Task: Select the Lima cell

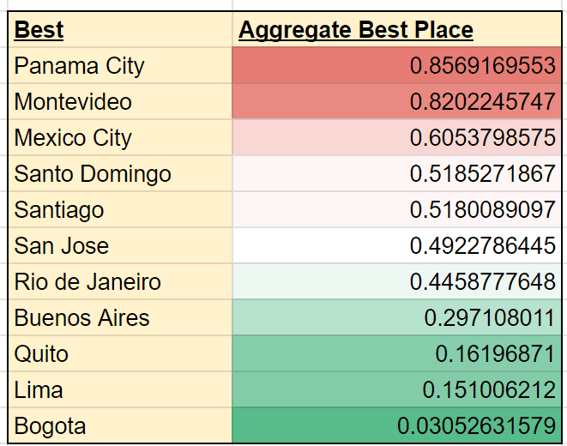Action: click(120, 390)
